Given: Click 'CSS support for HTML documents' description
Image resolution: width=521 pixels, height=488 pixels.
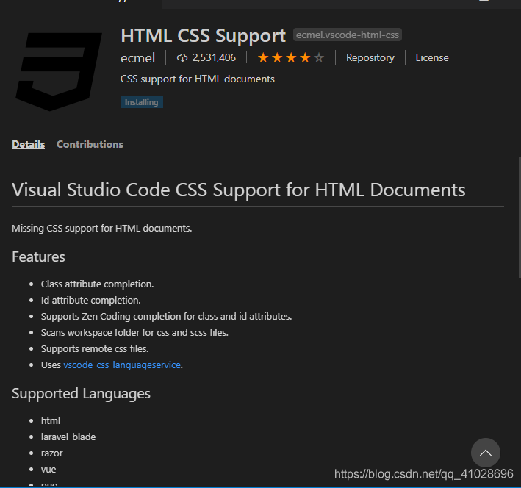Looking at the screenshot, I should click(198, 79).
